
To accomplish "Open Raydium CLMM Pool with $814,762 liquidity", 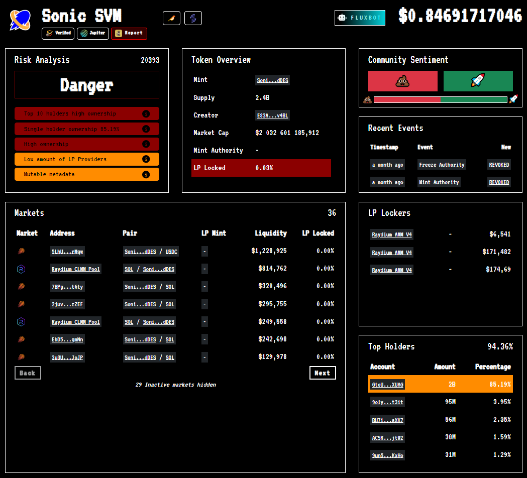I will [76, 270].
